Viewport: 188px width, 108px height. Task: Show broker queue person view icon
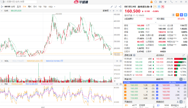178,102
